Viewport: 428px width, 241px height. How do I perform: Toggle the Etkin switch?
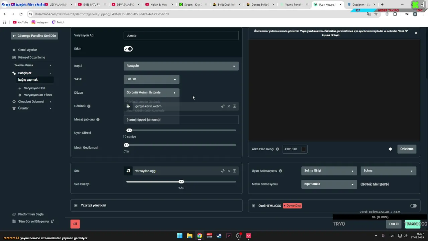[128, 49]
